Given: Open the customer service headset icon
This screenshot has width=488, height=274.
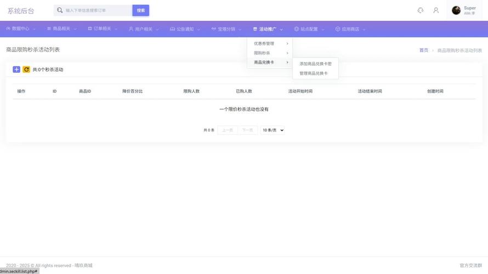Looking at the screenshot, I should tap(420, 10).
